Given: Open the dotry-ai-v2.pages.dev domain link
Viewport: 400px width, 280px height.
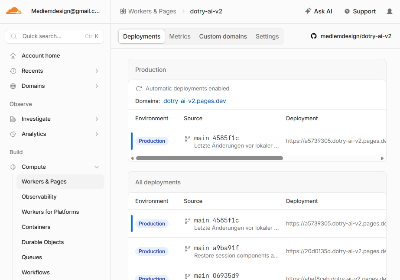Looking at the screenshot, I should (x=195, y=101).
